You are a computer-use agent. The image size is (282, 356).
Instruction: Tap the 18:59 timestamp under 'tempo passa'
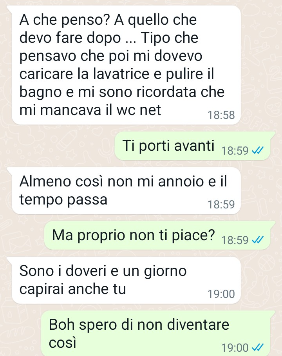coord(221,204)
